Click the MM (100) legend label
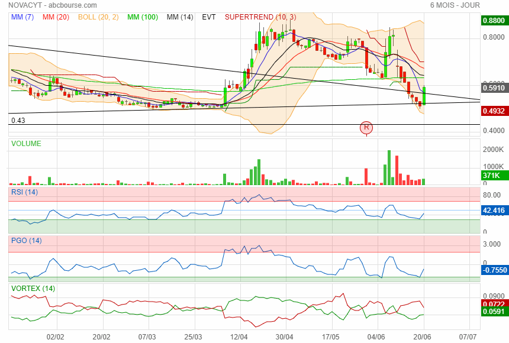Viewport: 509px width, 343px height. [143, 17]
